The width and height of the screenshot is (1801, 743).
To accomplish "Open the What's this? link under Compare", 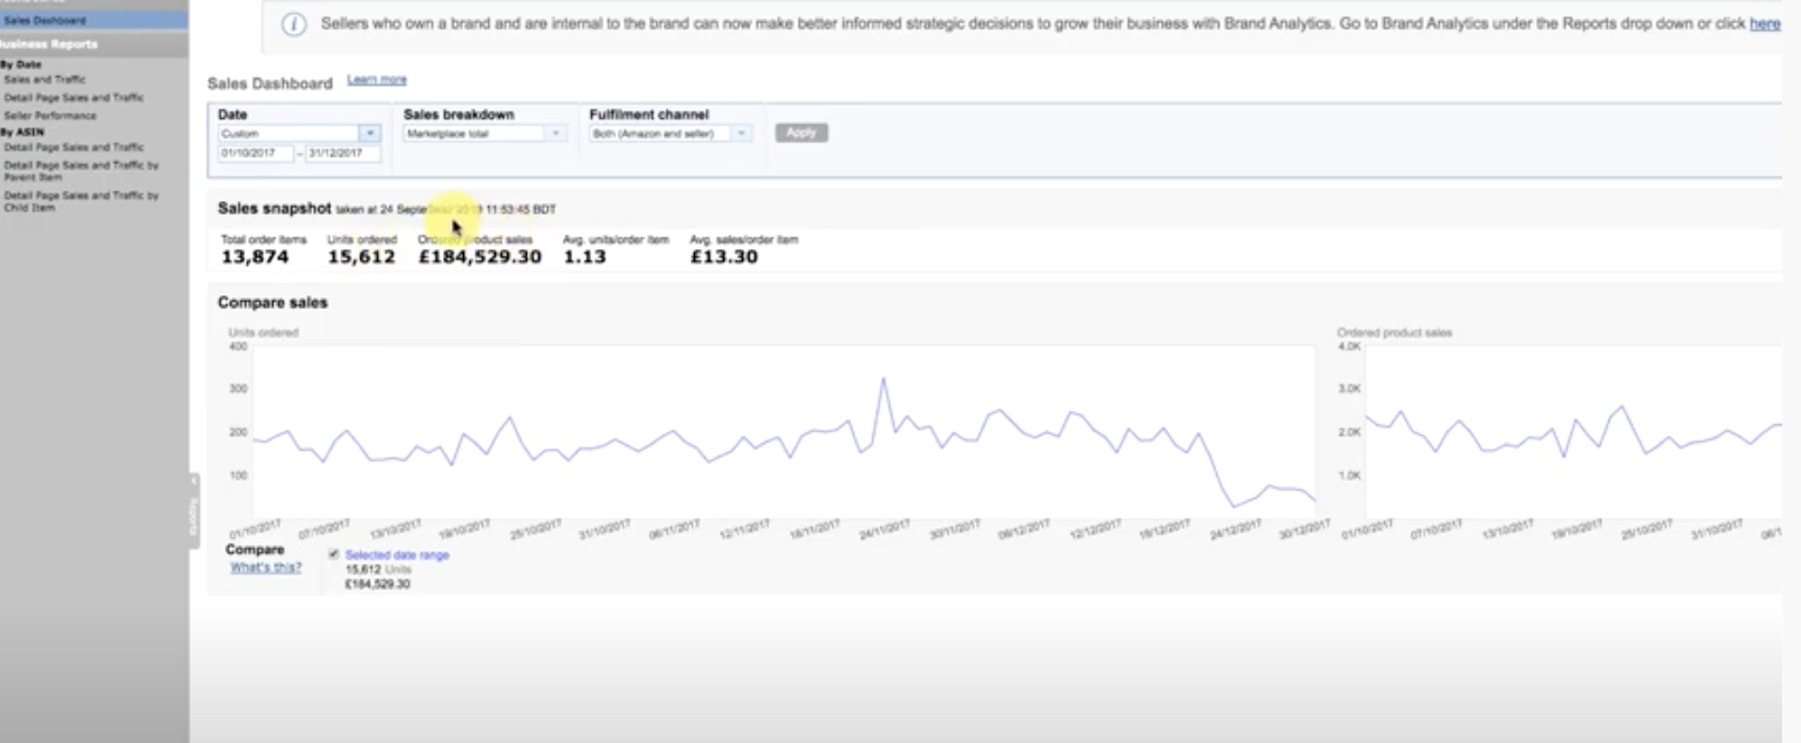I will (x=266, y=567).
